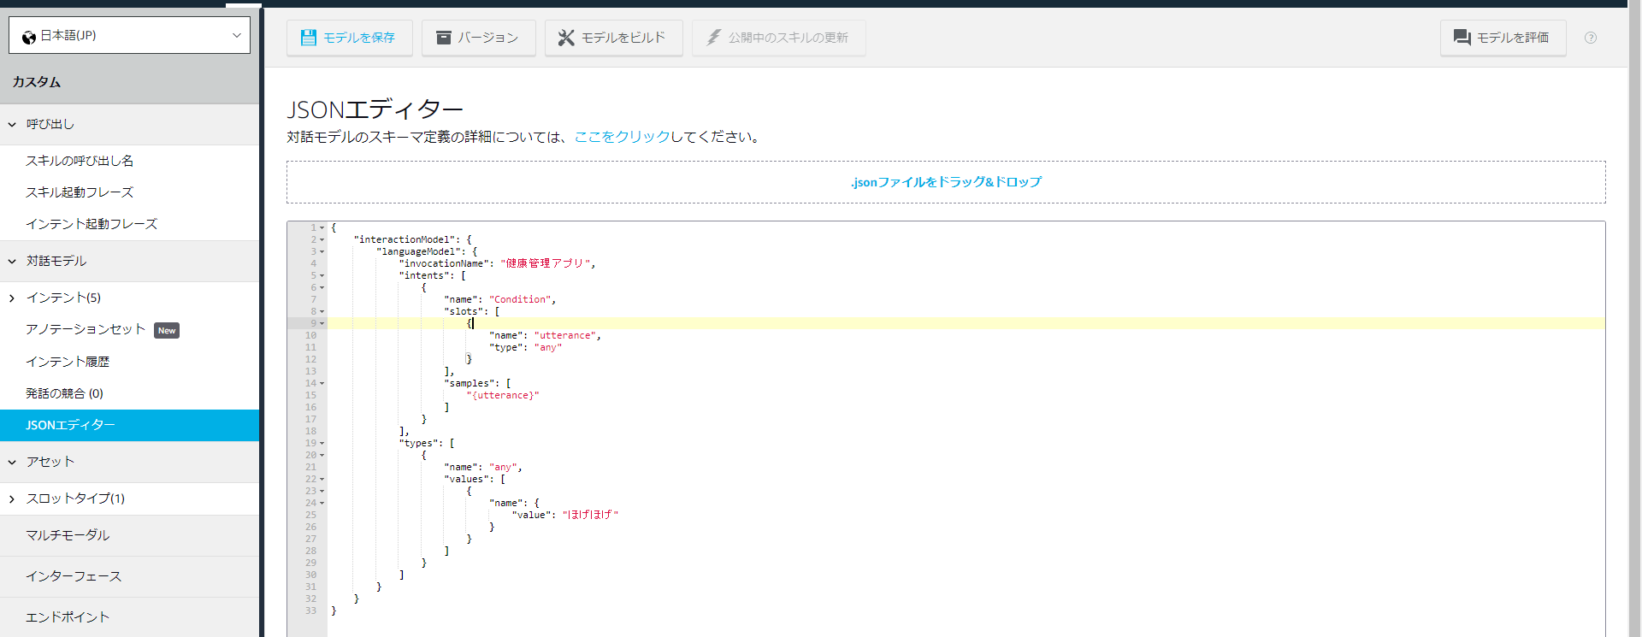Follow the ここをクリック schema link
The height and width of the screenshot is (637, 1642).
622,137
